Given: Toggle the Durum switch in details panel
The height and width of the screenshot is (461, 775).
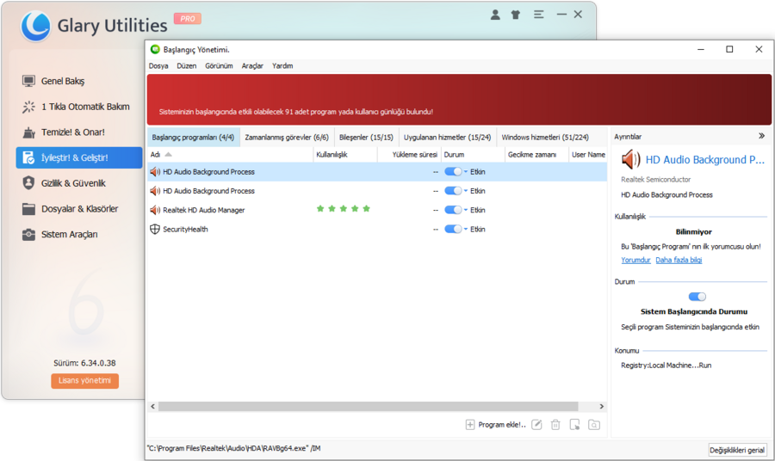Looking at the screenshot, I should [x=697, y=297].
